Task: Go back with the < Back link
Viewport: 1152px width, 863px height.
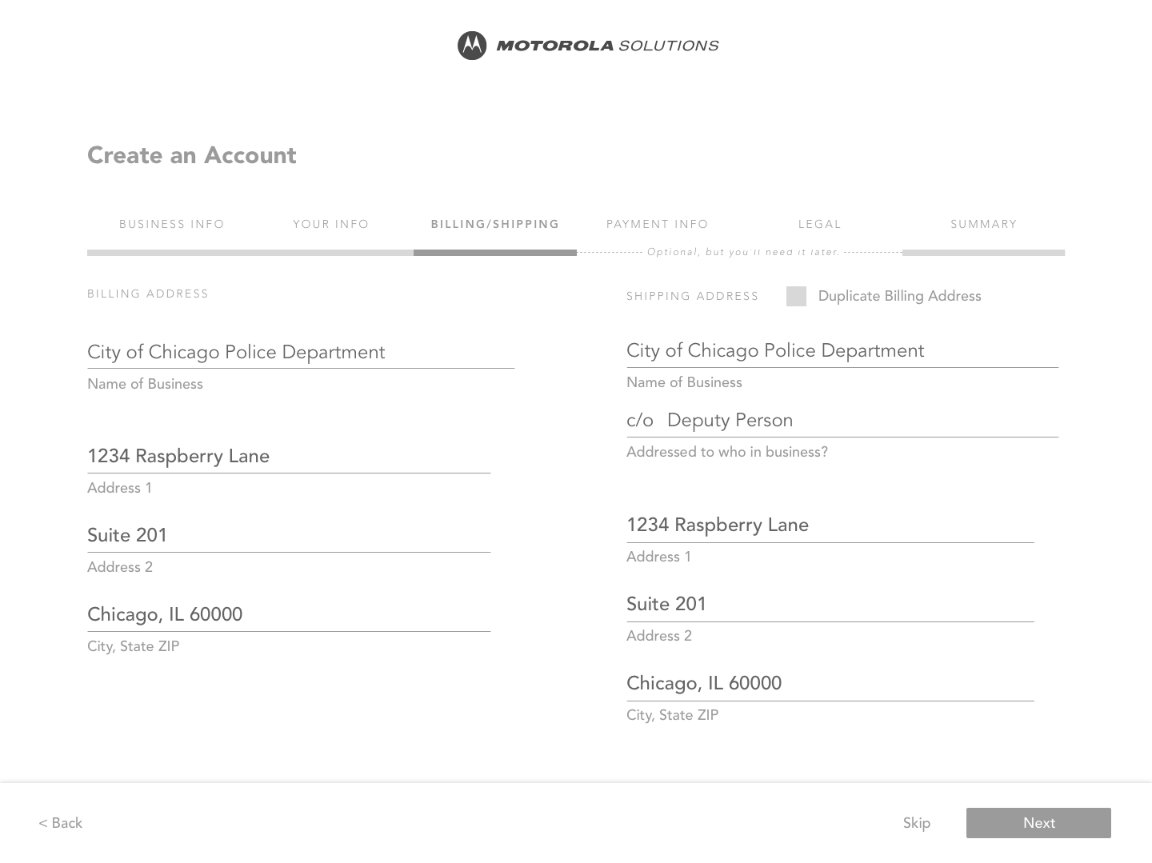Action: 61,823
